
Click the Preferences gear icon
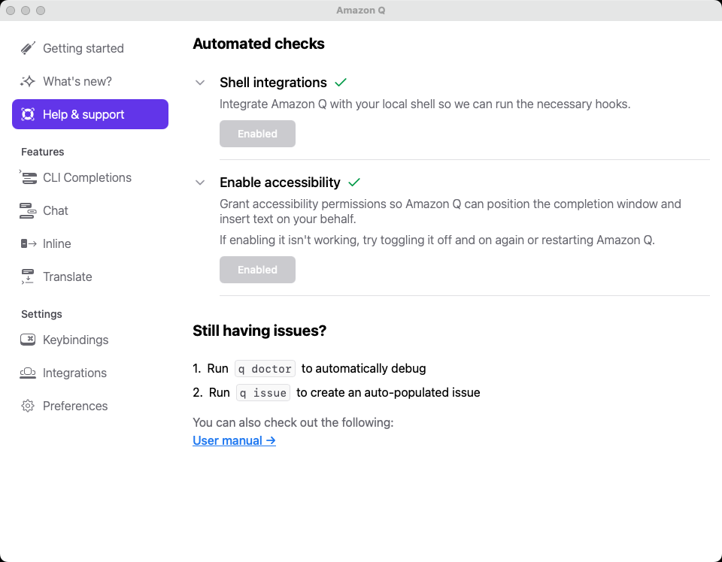[28, 406]
